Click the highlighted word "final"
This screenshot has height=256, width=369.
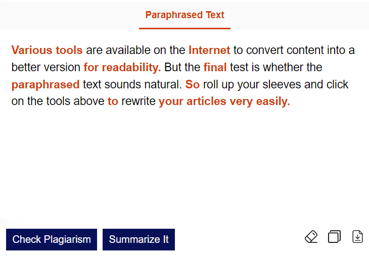pyautogui.click(x=215, y=67)
